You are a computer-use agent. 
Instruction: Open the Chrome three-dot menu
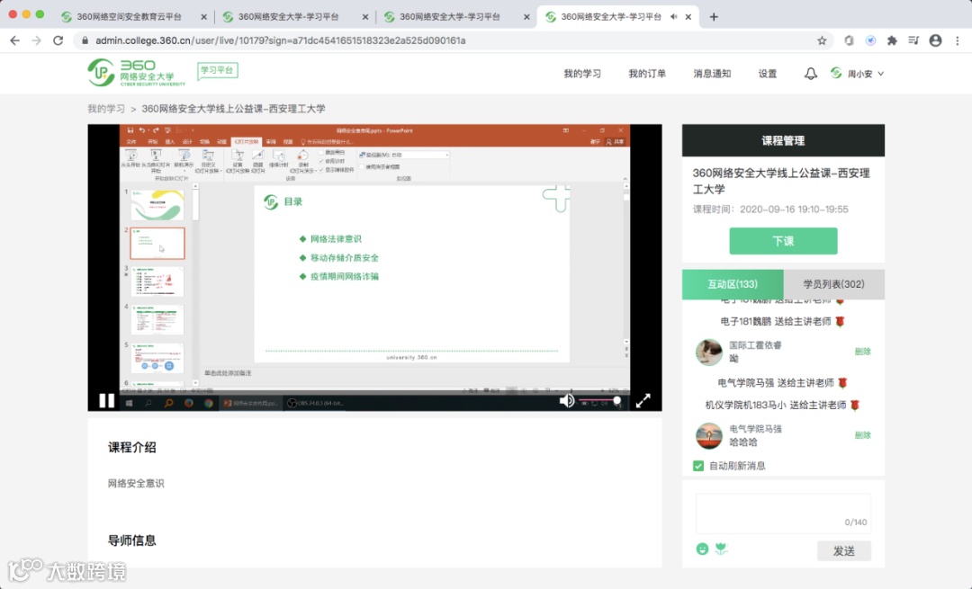pos(958,40)
